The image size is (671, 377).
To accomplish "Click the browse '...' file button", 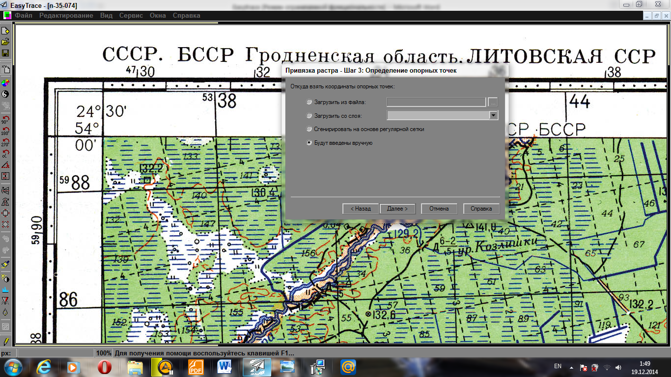I will point(493,102).
